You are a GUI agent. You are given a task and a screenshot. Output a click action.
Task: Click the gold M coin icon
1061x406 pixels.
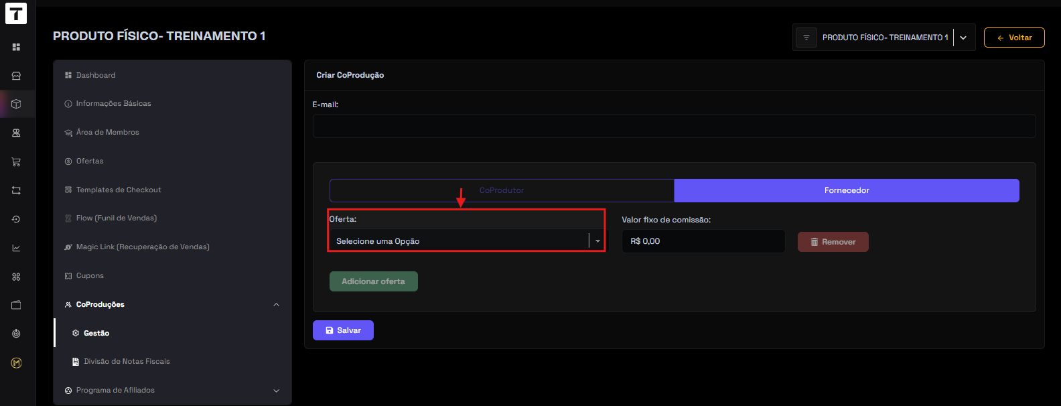pyautogui.click(x=16, y=362)
